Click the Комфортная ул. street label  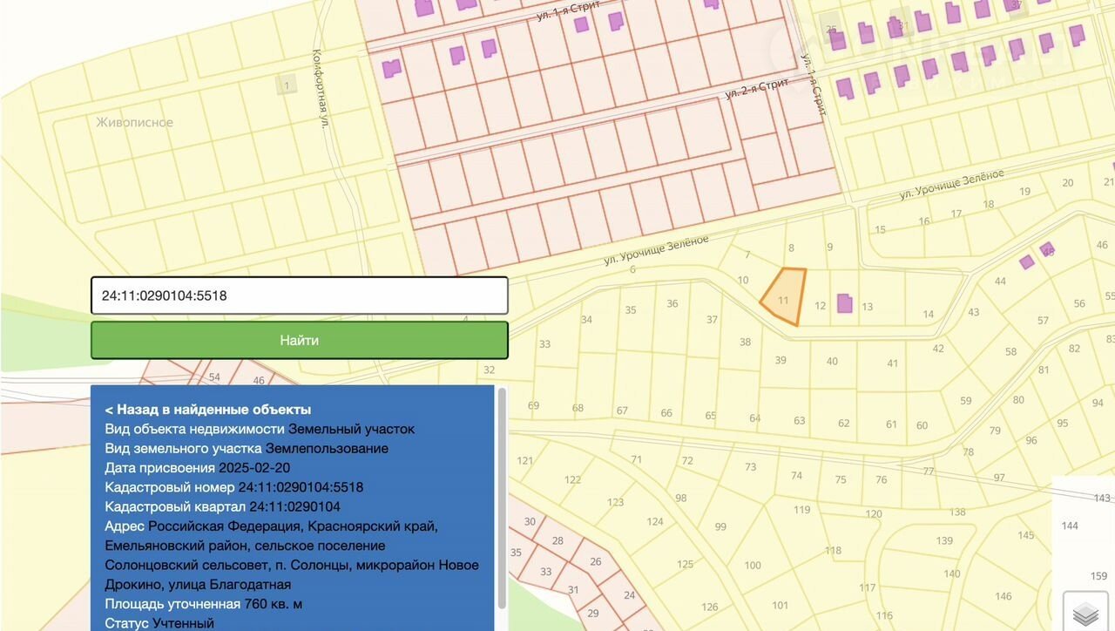click(x=321, y=102)
